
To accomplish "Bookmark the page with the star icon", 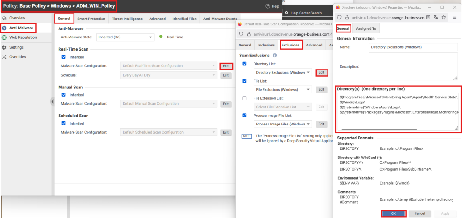I will click(x=445, y=18).
